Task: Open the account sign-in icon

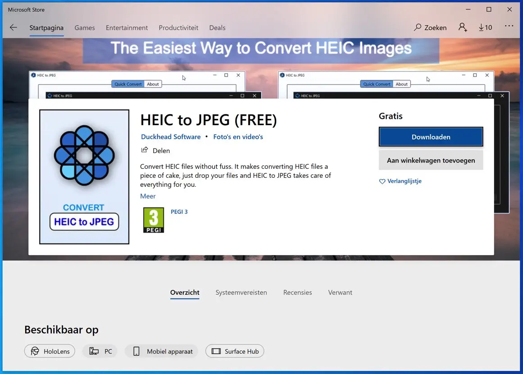Action: pyautogui.click(x=463, y=27)
